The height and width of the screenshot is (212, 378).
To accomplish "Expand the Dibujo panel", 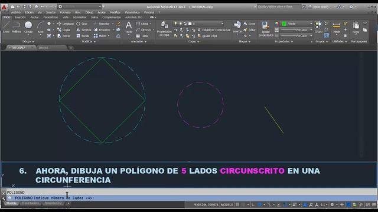I will [28, 42].
